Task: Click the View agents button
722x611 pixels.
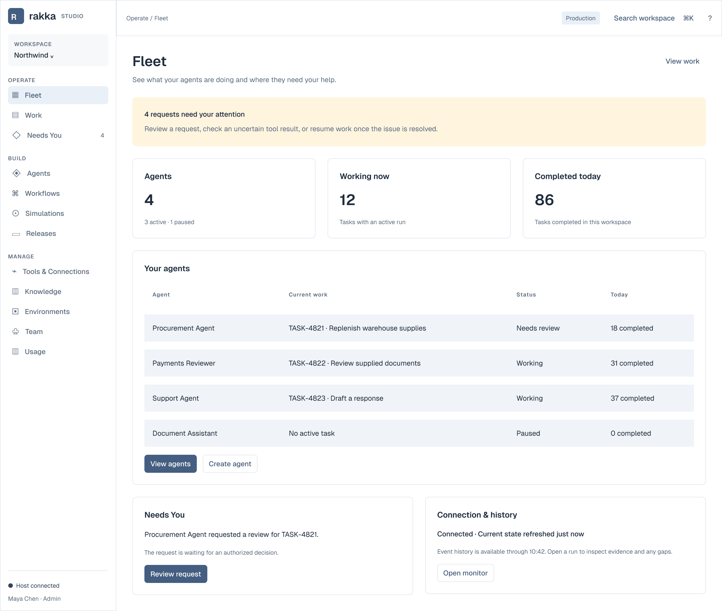Action: 171,464
